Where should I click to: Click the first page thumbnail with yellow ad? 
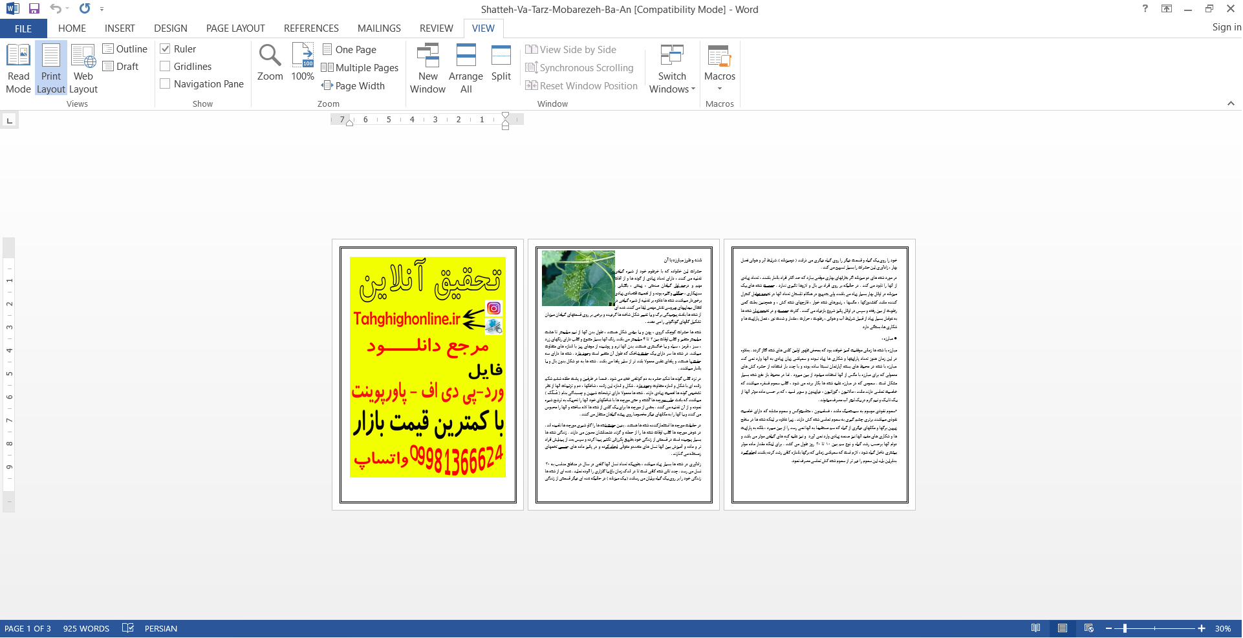(x=427, y=374)
